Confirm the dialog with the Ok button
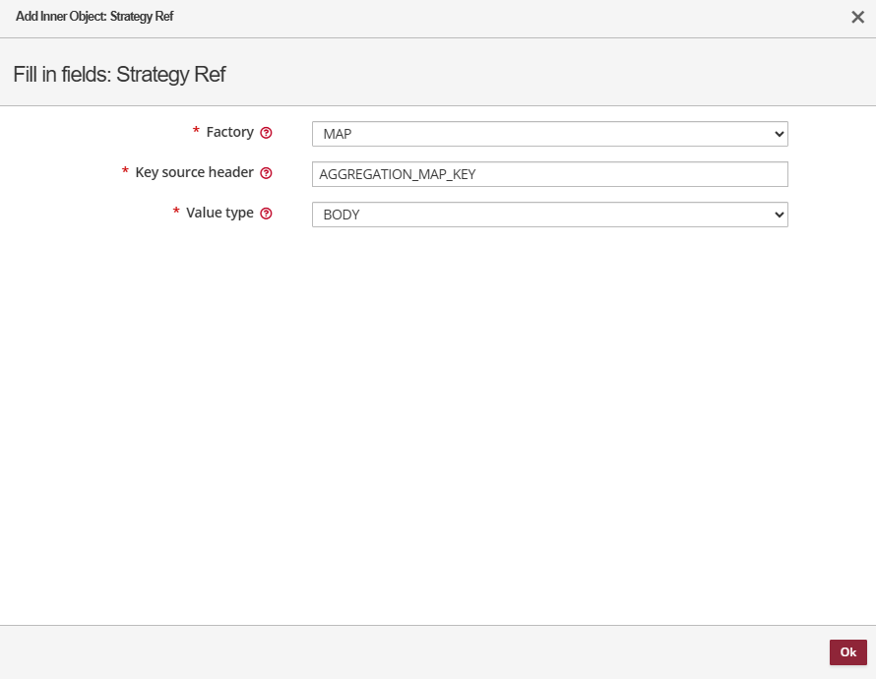This screenshot has height=679, width=876. [848, 652]
